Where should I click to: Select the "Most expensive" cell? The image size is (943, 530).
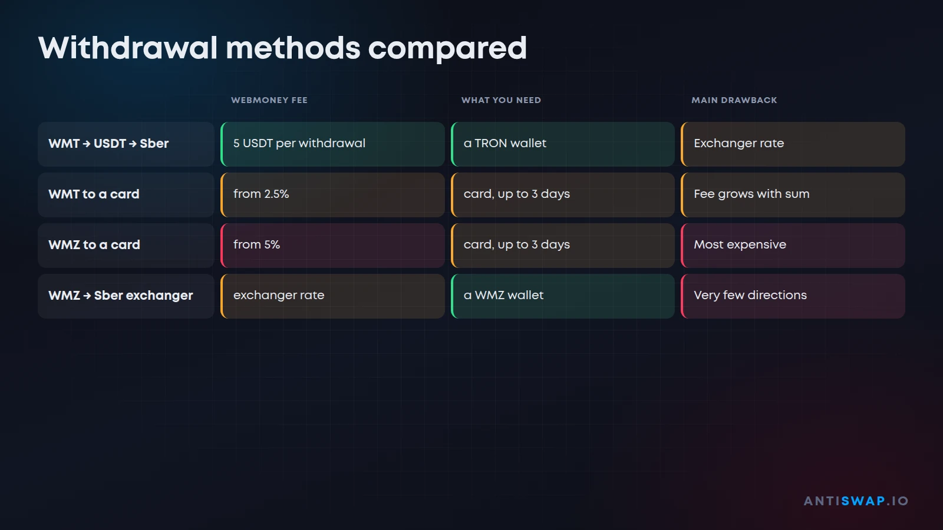793,246
